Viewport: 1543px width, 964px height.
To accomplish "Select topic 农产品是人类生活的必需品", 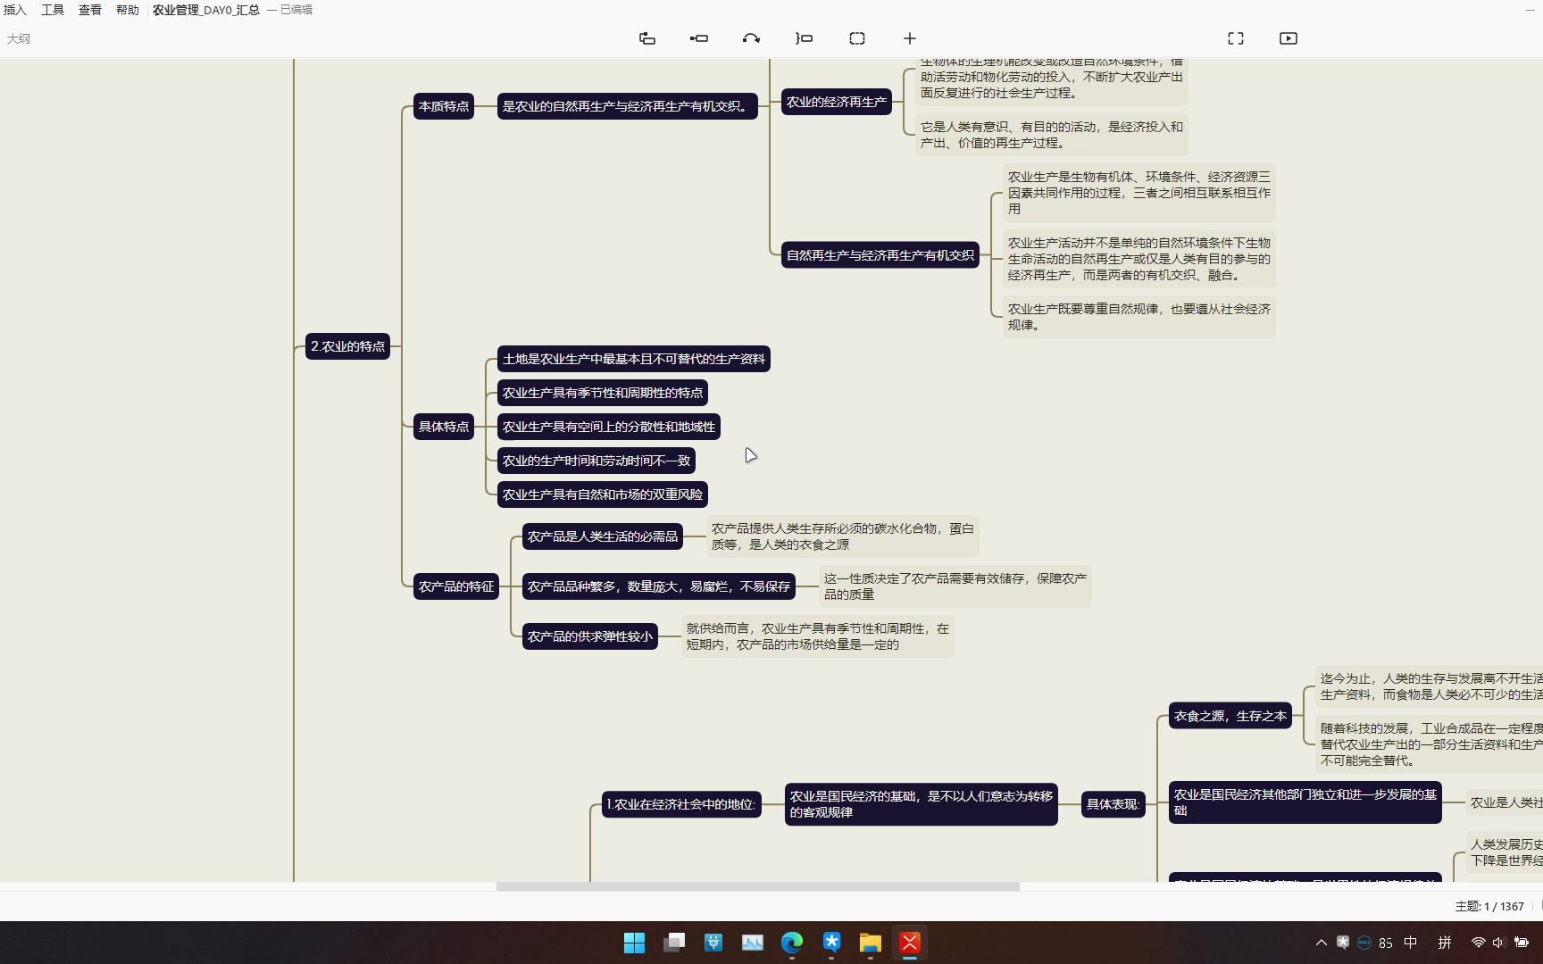I will [x=603, y=536].
